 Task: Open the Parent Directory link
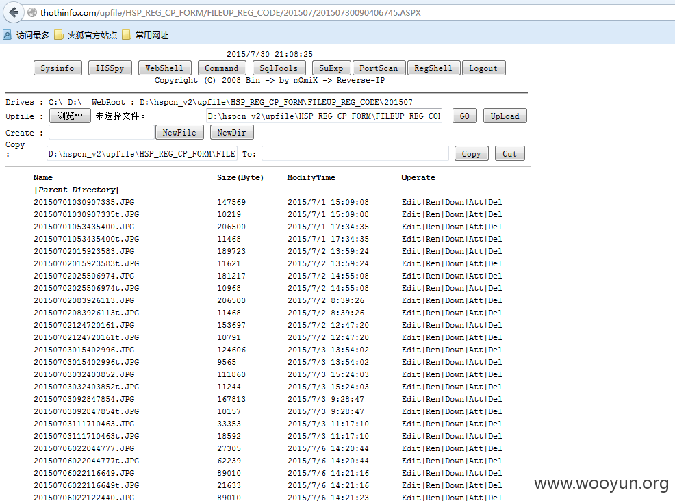(76, 190)
